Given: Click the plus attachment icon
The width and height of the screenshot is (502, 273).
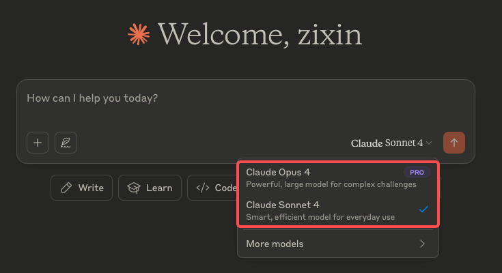Looking at the screenshot, I should [38, 143].
